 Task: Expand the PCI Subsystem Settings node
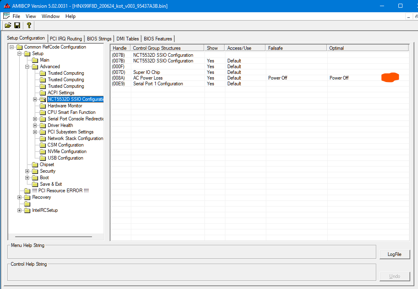[x=35, y=132]
